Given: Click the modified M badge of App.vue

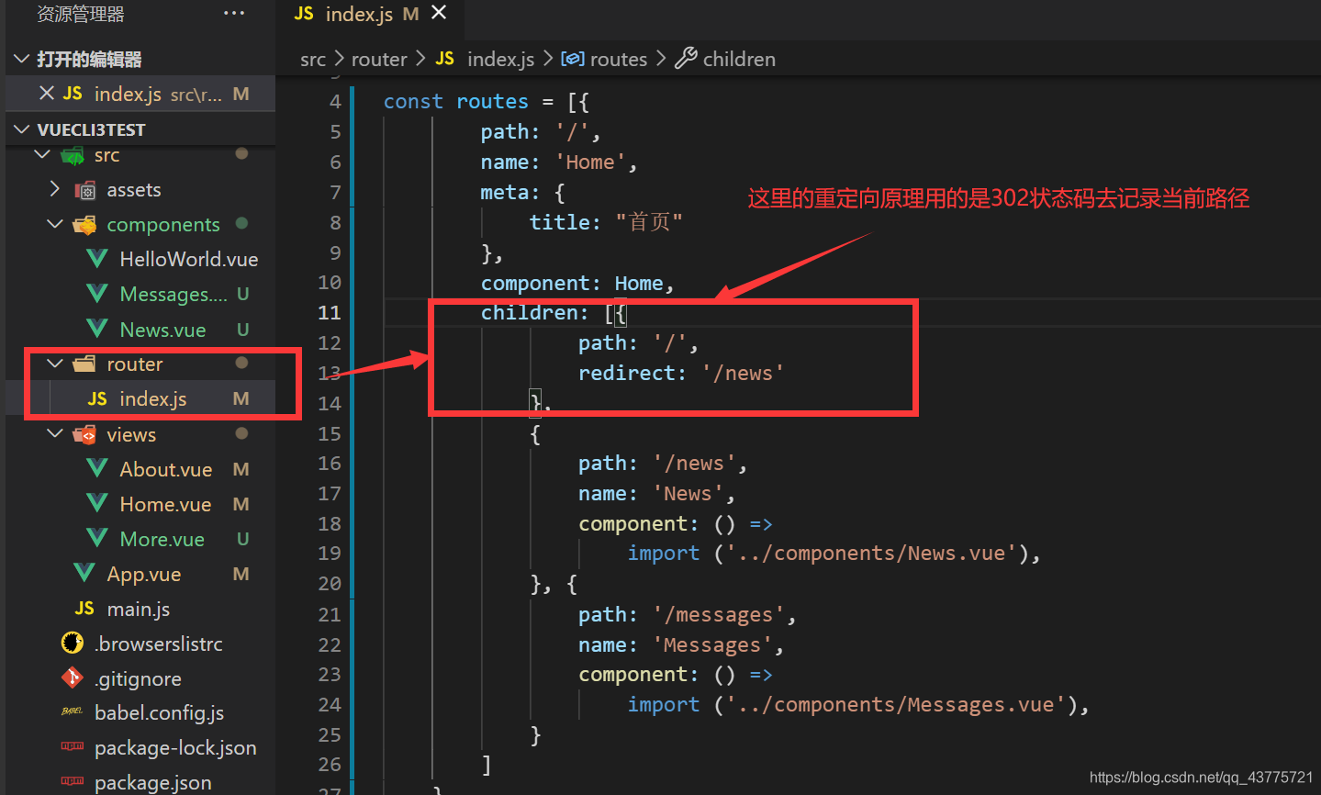Looking at the screenshot, I should click(241, 574).
